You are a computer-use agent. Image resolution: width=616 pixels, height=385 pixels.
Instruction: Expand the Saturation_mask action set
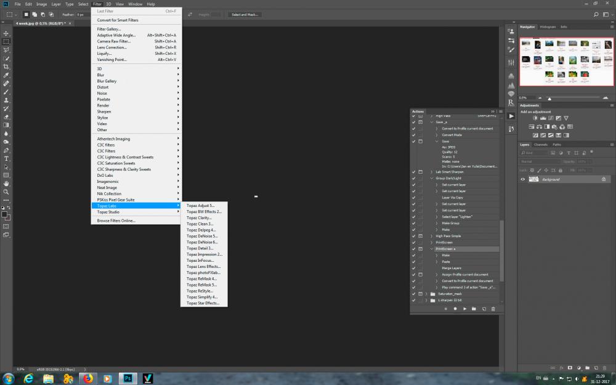pyautogui.click(x=426, y=294)
